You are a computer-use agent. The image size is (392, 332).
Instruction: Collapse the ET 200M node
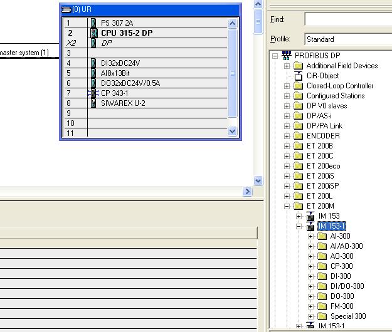coord(287,206)
